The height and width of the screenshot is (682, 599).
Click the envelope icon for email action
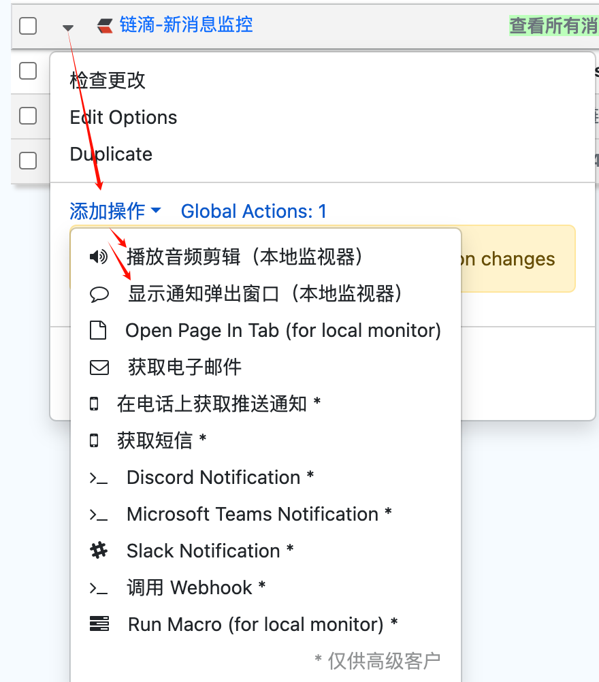(x=99, y=368)
